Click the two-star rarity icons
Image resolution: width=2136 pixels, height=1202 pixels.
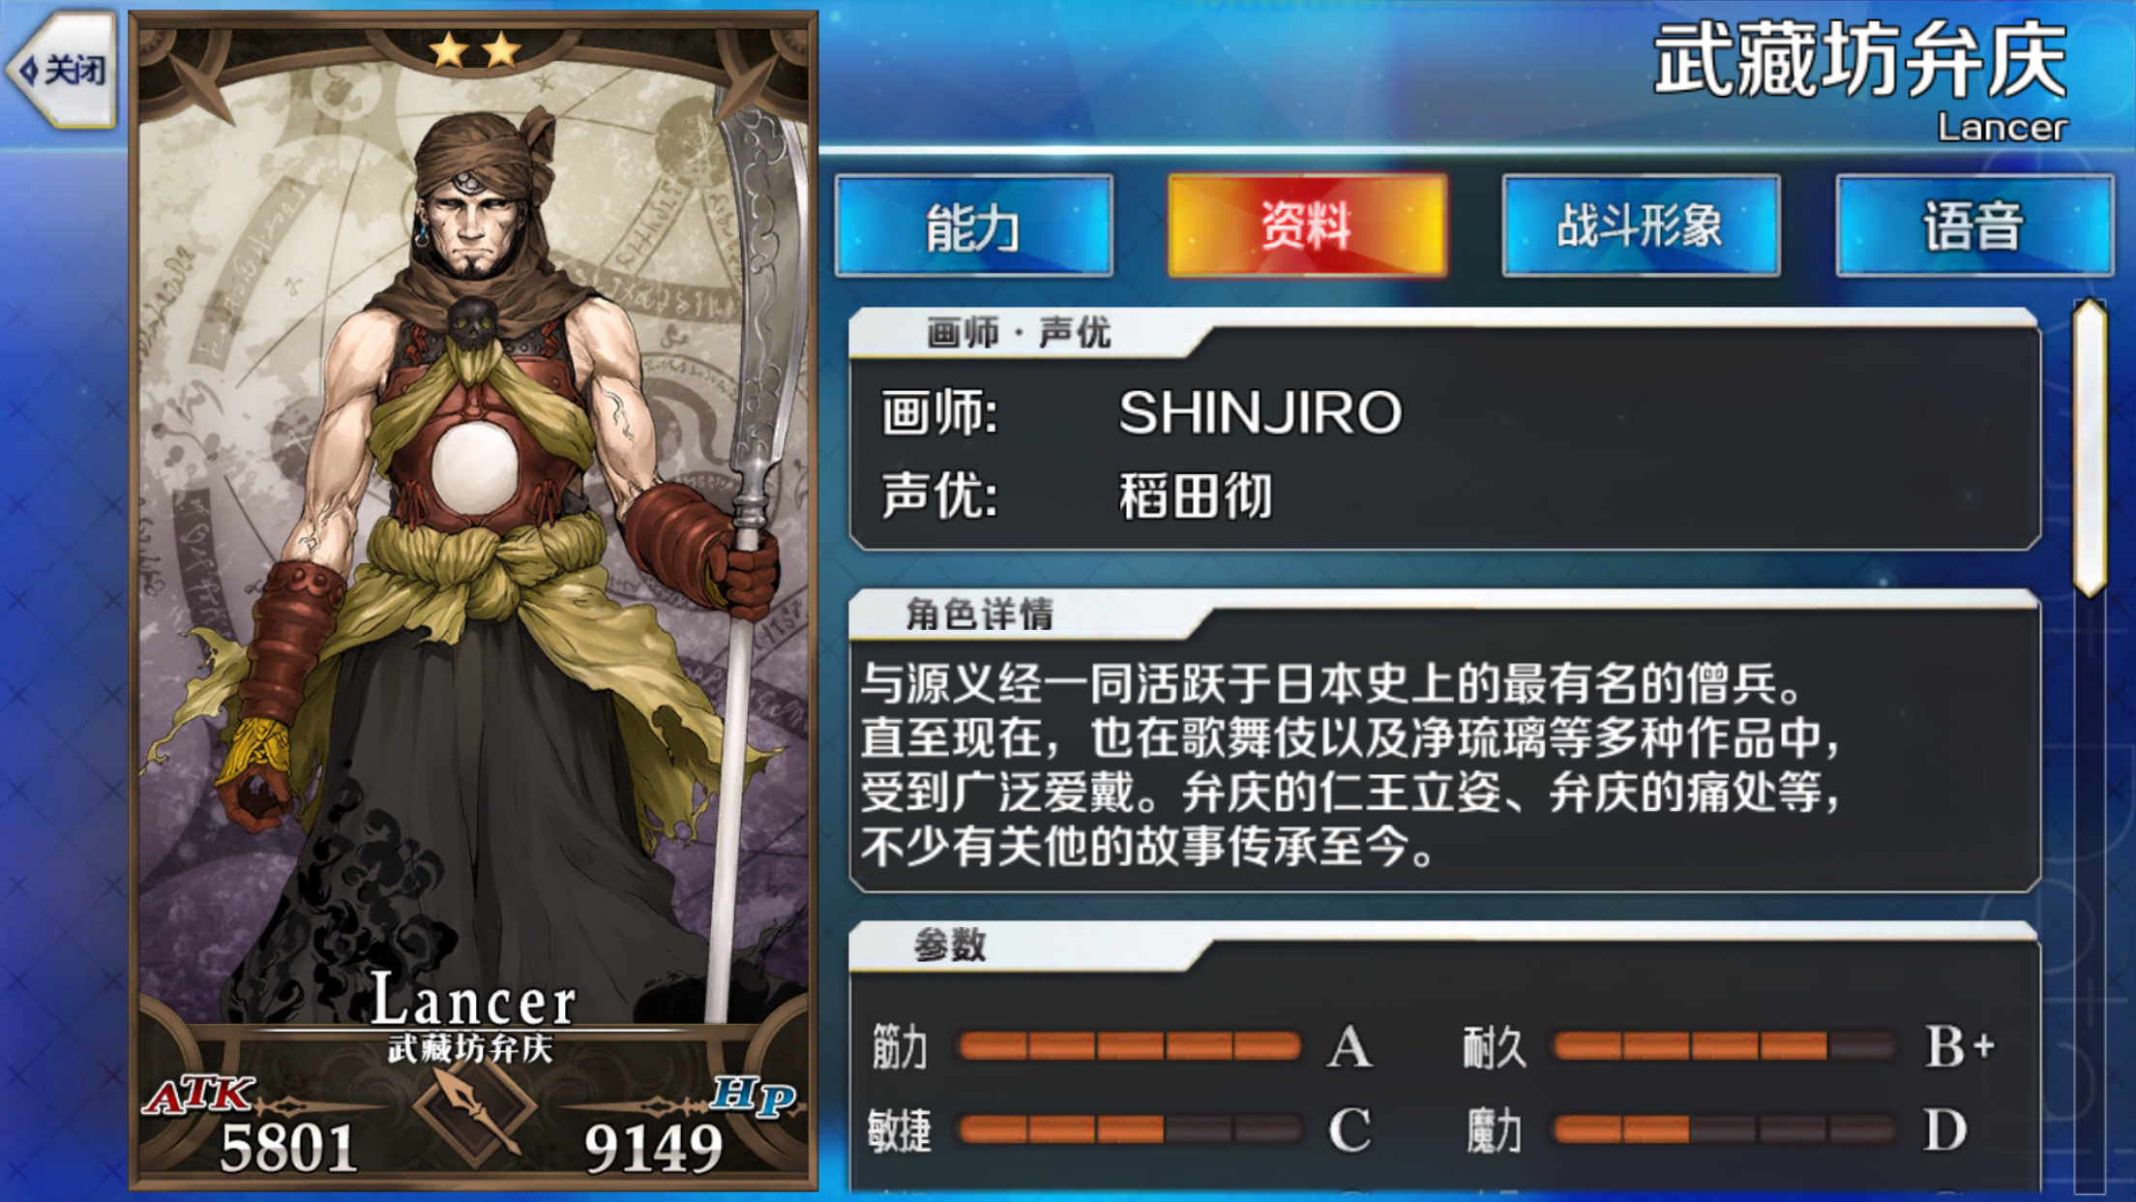point(475,49)
